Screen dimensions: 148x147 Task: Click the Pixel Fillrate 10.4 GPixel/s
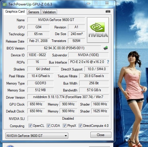click(41, 76)
